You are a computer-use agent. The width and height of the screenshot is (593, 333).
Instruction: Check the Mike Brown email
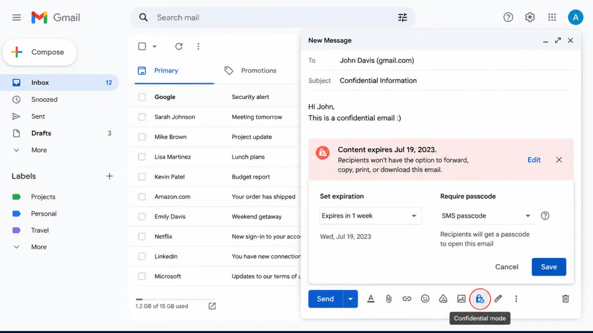(x=142, y=137)
